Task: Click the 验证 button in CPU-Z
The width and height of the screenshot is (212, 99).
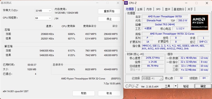Action: (186, 86)
